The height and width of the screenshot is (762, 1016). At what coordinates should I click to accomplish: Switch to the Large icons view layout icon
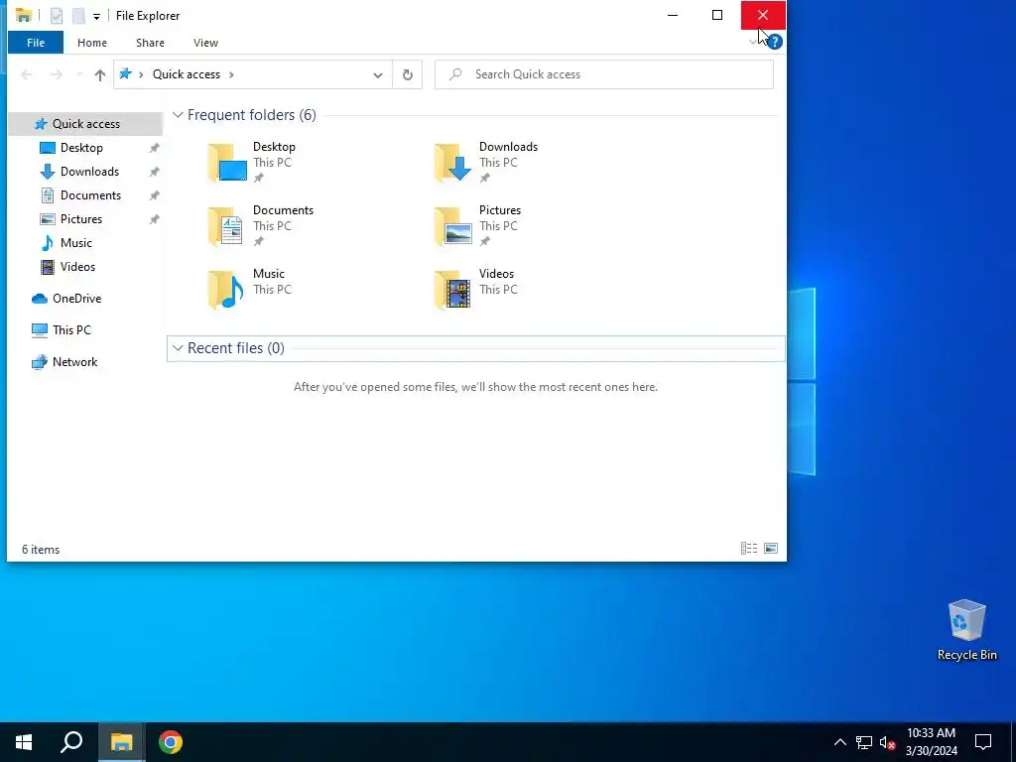click(x=771, y=549)
